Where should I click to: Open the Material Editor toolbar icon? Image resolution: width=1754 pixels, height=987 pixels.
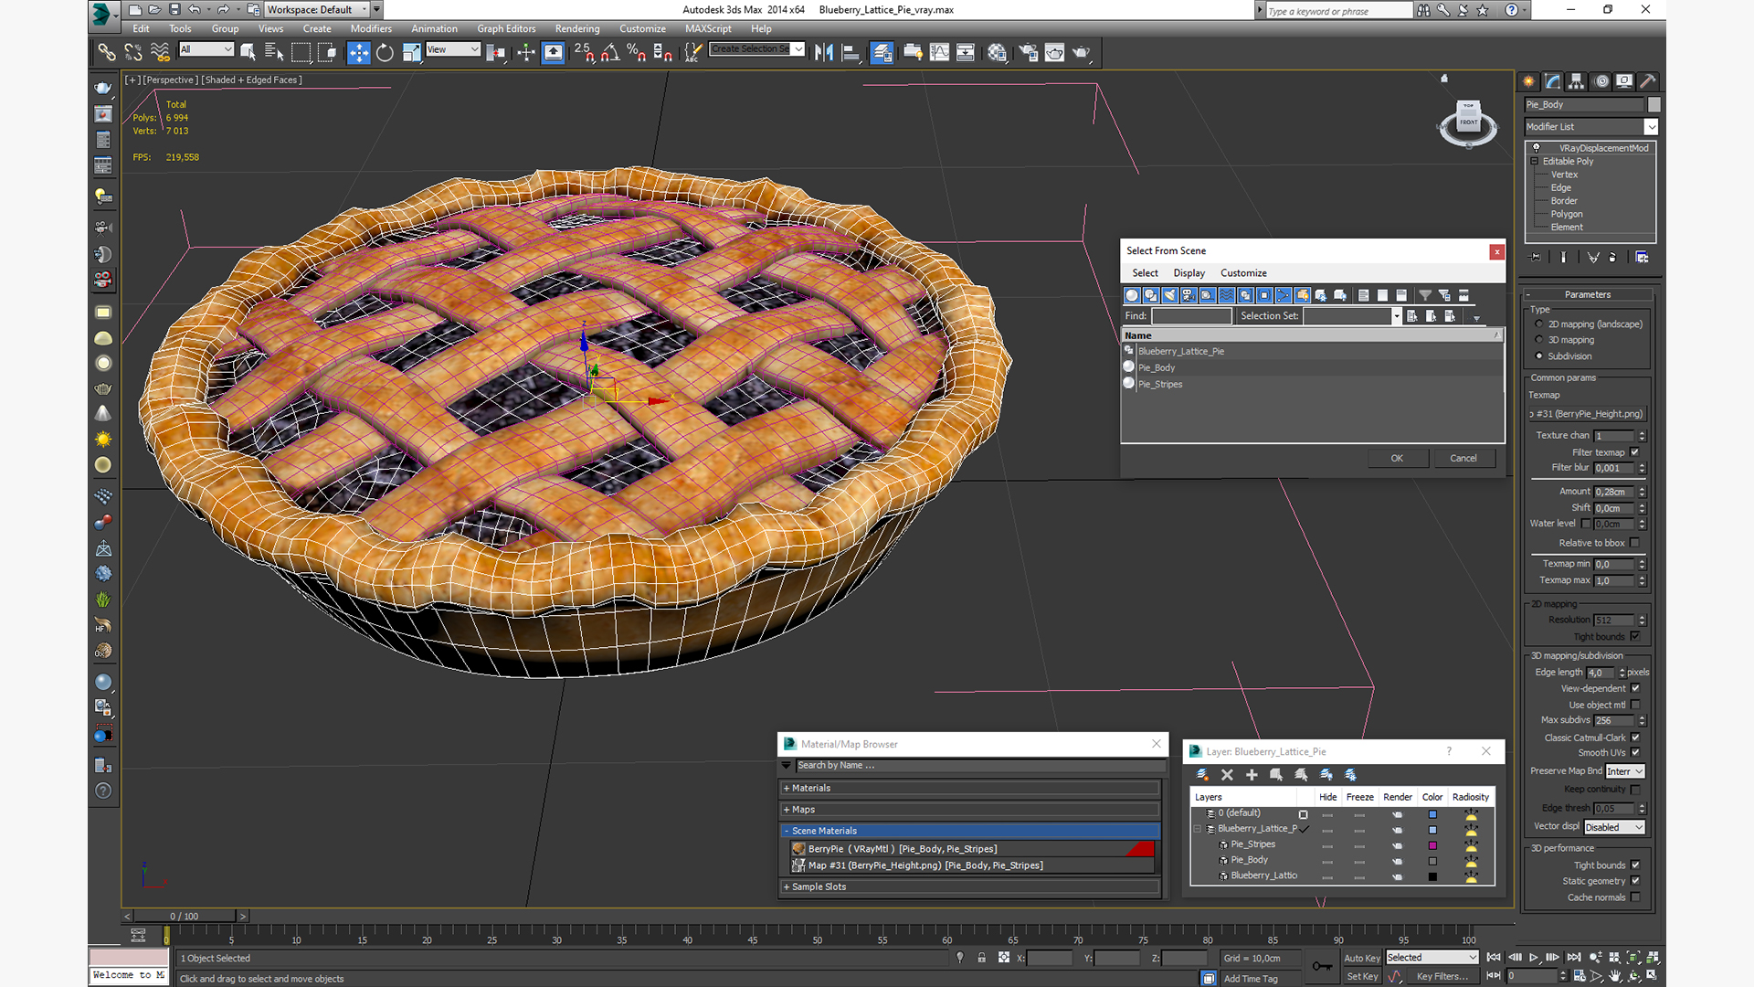coord(997,52)
